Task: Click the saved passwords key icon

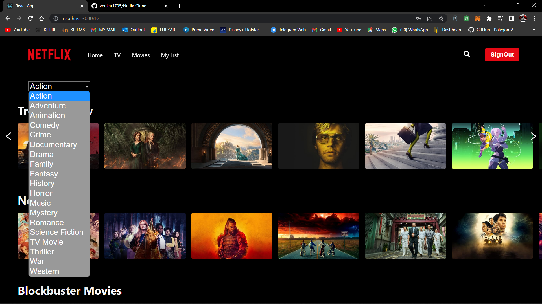Action: click(418, 18)
